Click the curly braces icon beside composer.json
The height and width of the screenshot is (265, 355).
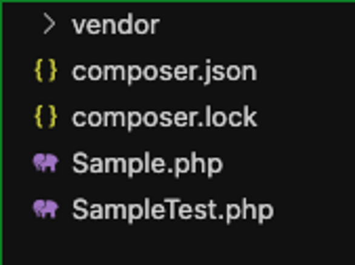click(x=45, y=70)
